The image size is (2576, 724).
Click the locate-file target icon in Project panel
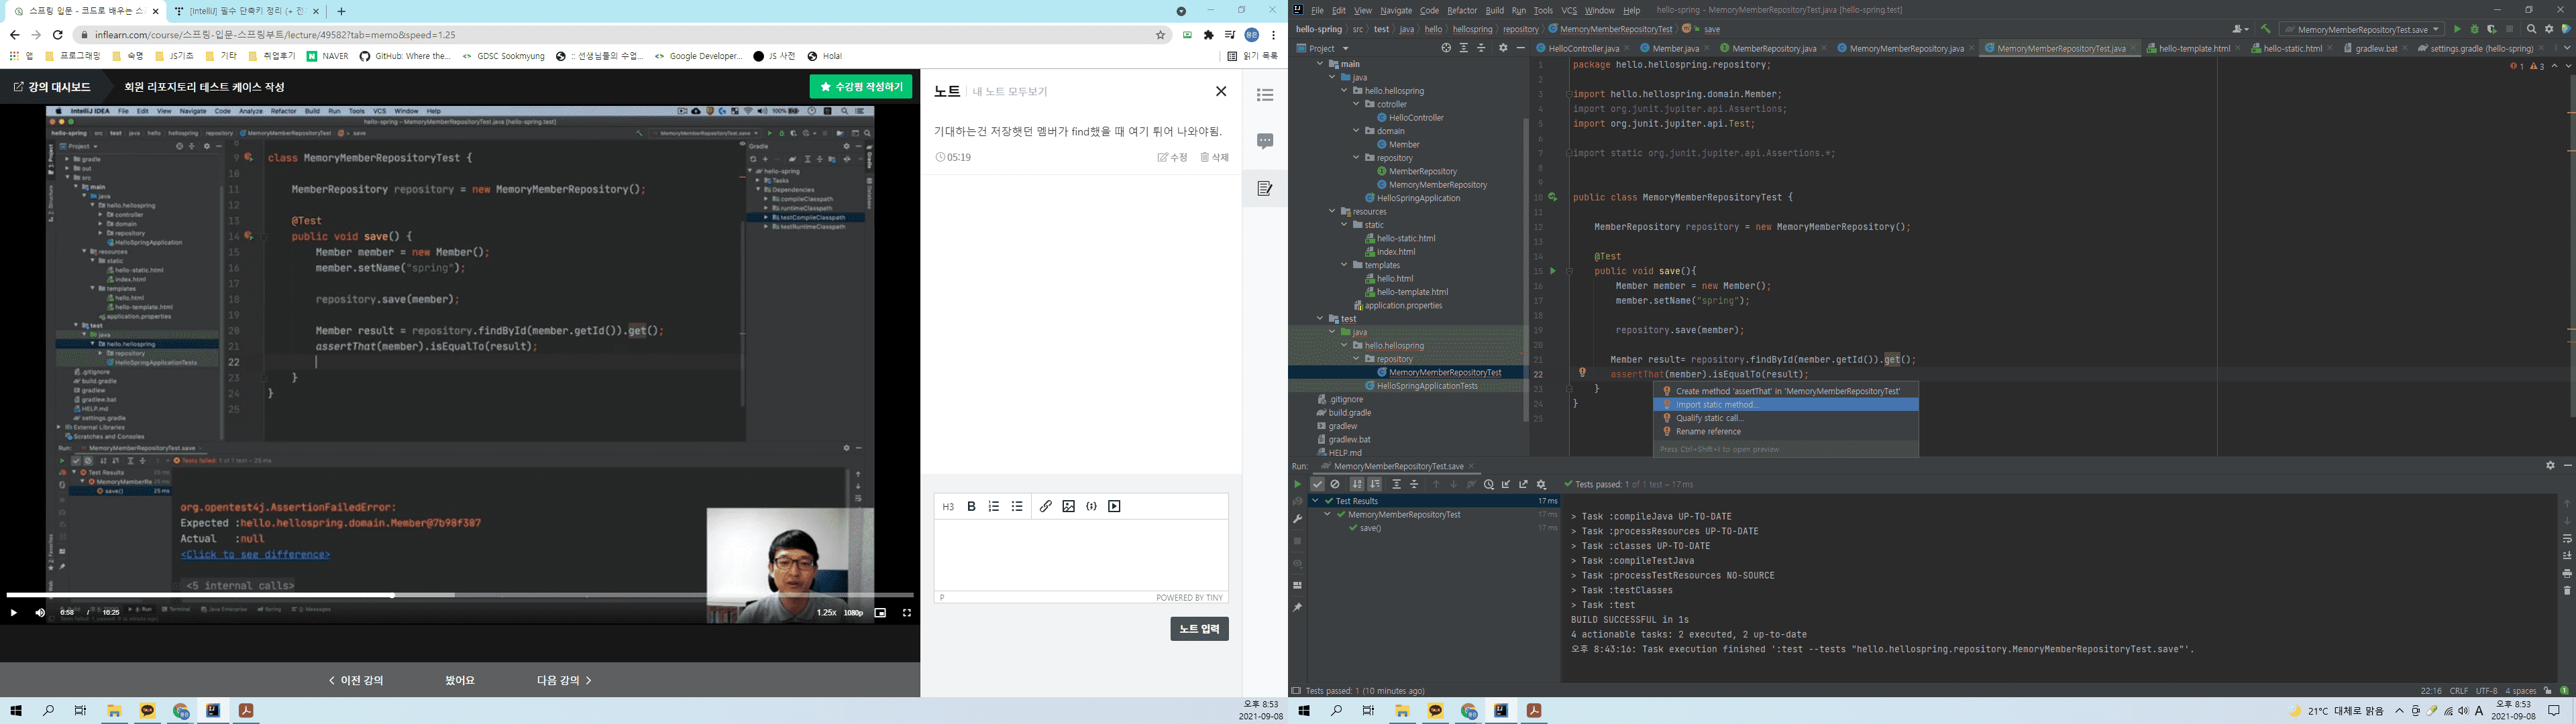pyautogui.click(x=1446, y=48)
